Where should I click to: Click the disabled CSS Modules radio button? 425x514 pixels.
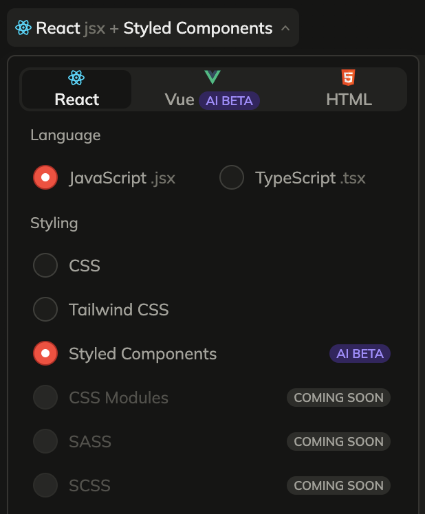coord(45,397)
